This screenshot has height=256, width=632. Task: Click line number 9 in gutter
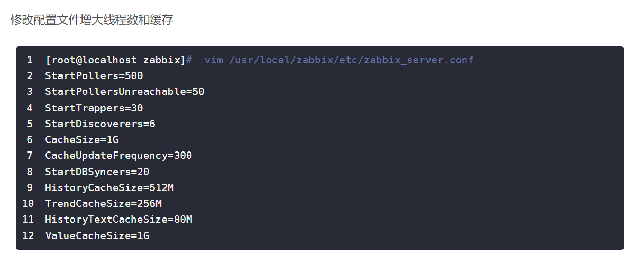pyautogui.click(x=30, y=187)
